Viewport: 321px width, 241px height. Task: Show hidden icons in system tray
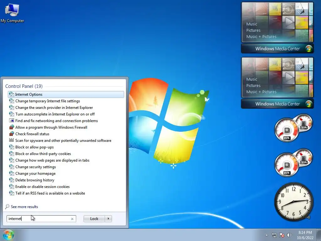pos(266,235)
